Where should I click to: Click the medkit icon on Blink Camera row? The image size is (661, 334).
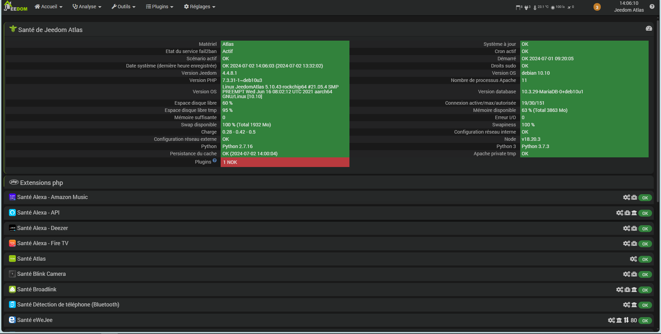(x=634, y=274)
